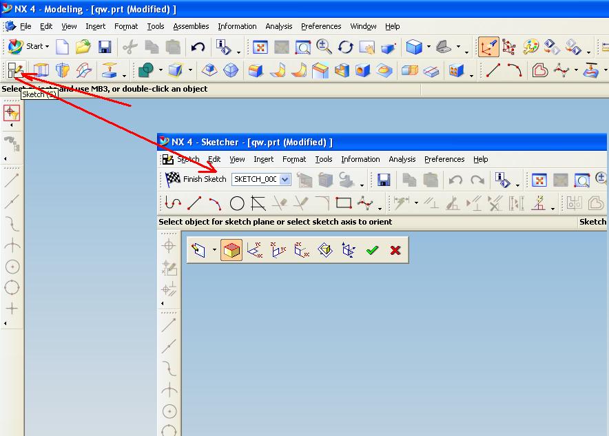Click Arc tool in Modeling curve toolbar
Image resolution: width=609 pixels, height=436 pixels.
[515, 70]
